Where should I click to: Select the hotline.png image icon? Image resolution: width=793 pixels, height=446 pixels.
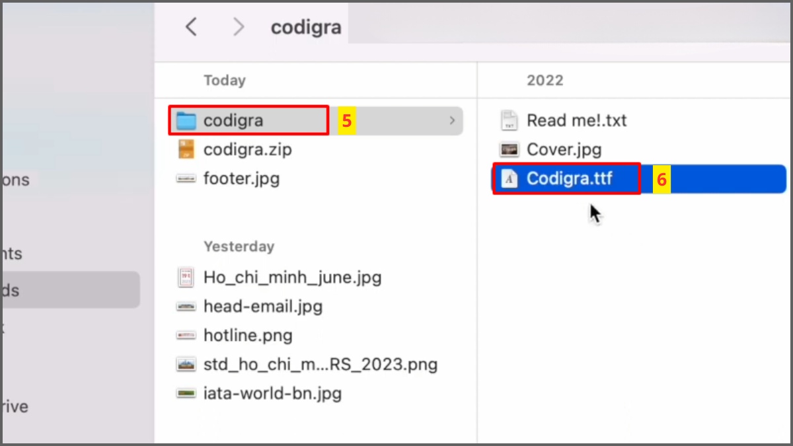click(x=186, y=335)
